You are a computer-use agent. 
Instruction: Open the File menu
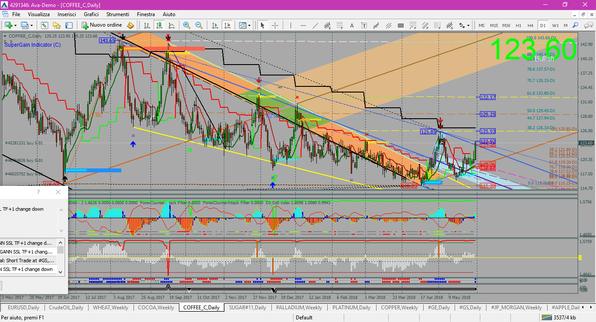pos(16,14)
